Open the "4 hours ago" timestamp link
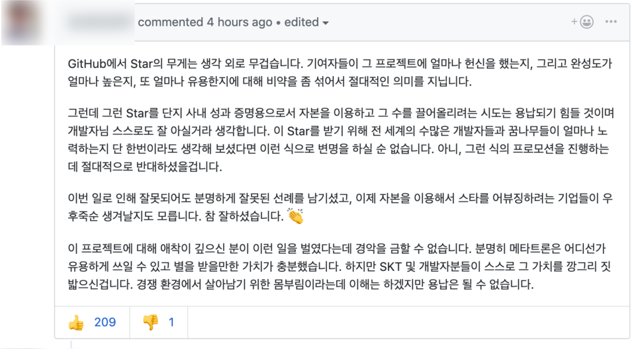Image resolution: width=636 pixels, height=349 pixels. 240,22
